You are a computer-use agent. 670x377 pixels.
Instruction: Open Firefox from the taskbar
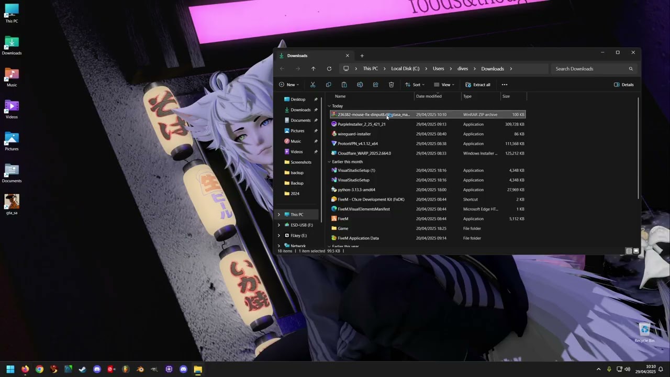tap(25, 369)
